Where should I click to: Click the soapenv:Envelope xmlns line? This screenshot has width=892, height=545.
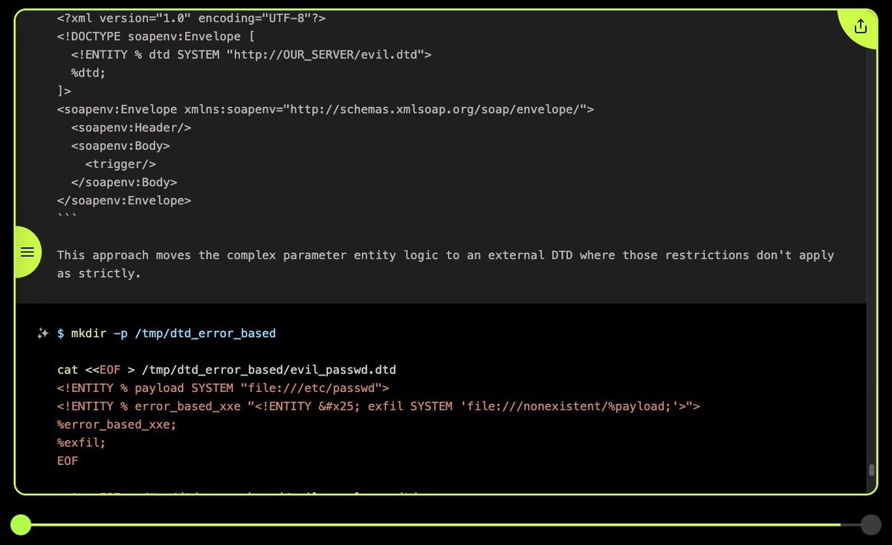click(x=326, y=109)
